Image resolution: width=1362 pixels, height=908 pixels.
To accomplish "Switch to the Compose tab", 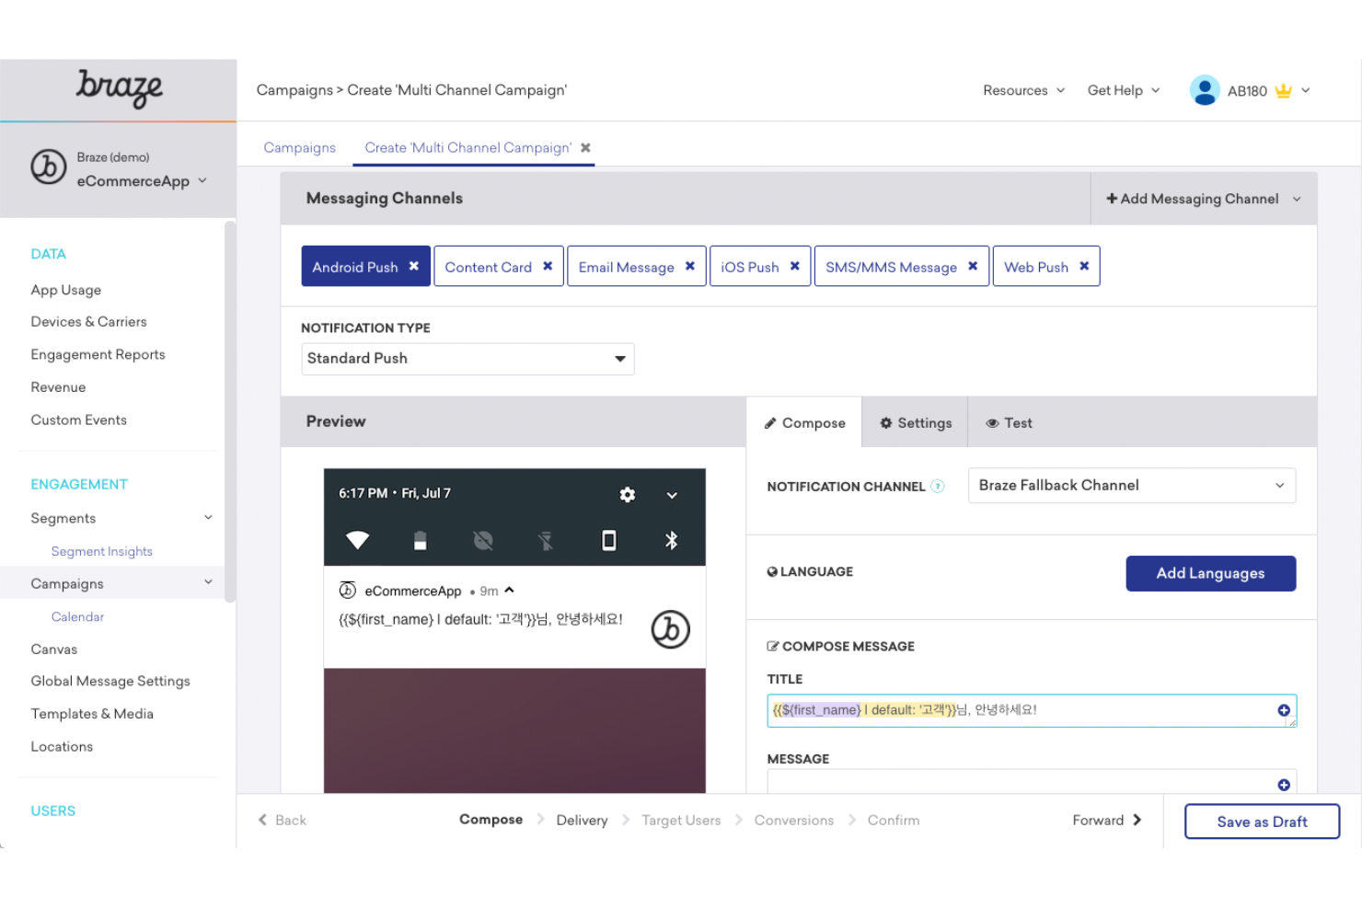I will pos(804,422).
